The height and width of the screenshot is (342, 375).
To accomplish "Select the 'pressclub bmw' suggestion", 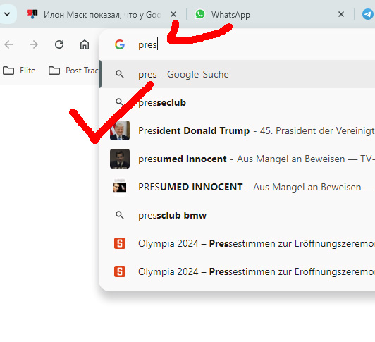I will (237, 215).
